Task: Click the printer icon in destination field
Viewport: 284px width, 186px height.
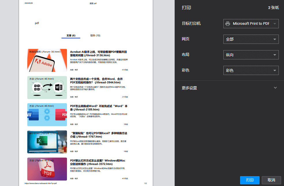Action: [x=228, y=24]
